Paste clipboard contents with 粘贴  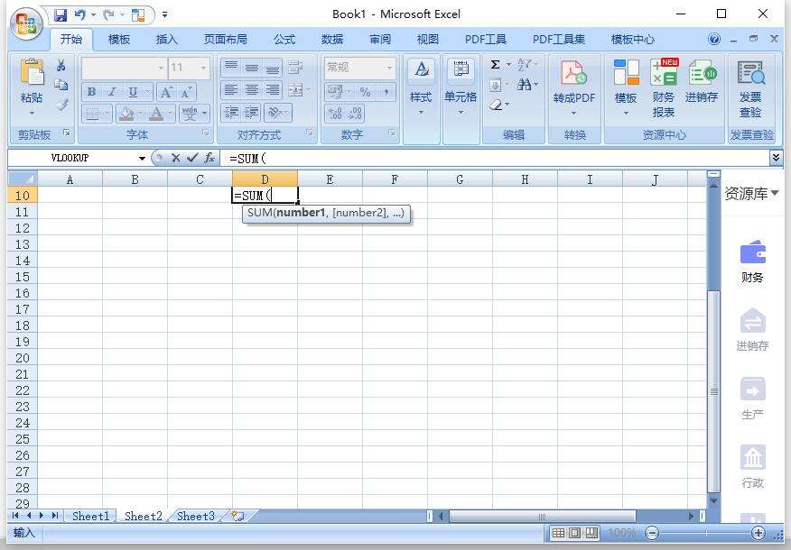coord(32,87)
